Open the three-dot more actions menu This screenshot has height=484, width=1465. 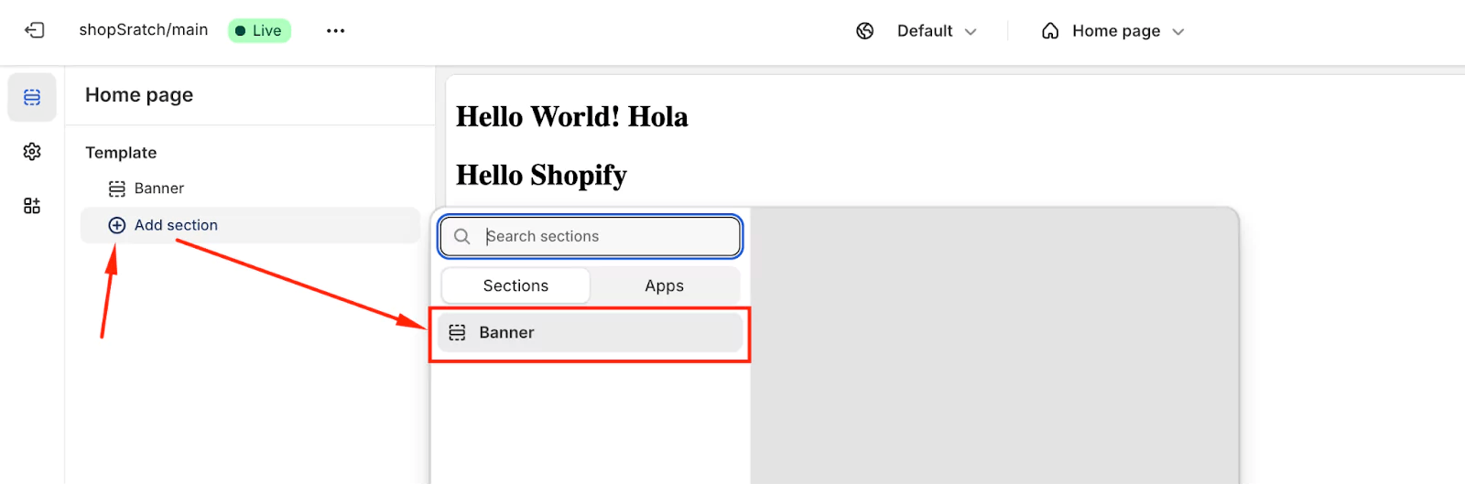click(335, 30)
